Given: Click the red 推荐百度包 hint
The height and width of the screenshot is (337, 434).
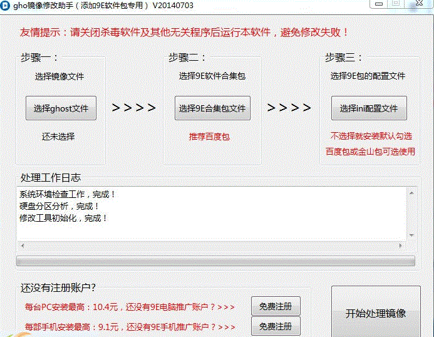Looking at the screenshot, I should coord(209,137).
